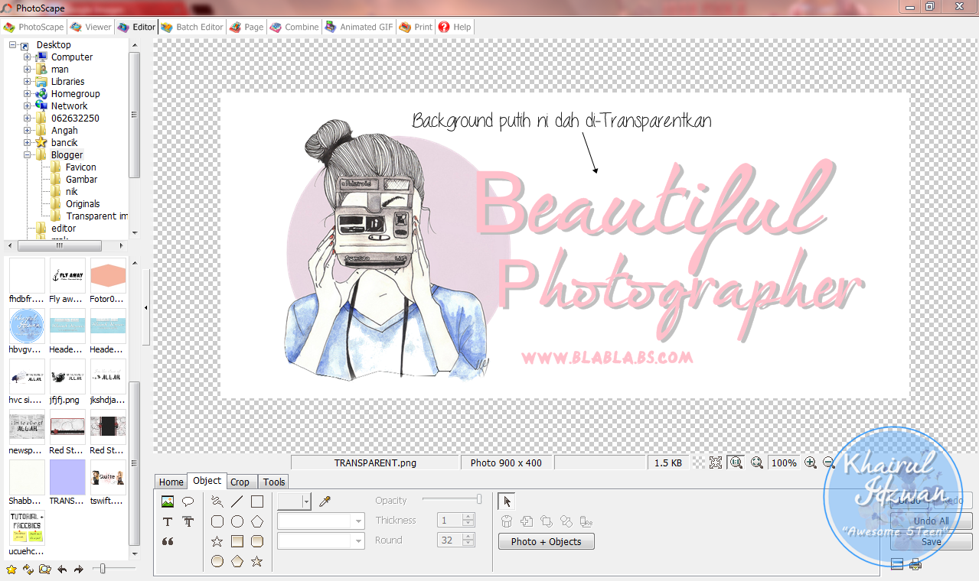Click the Opacity slider handle

pos(479,499)
